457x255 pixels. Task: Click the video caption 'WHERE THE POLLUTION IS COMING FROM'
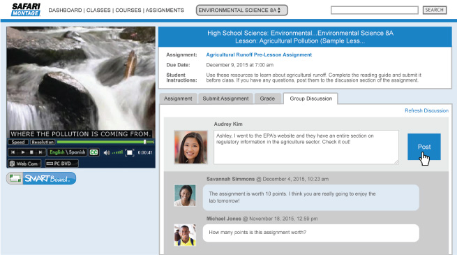pyautogui.click(x=81, y=134)
